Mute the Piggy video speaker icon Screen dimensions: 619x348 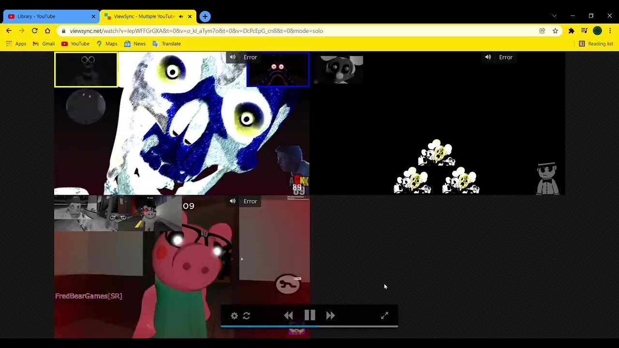[233, 201]
